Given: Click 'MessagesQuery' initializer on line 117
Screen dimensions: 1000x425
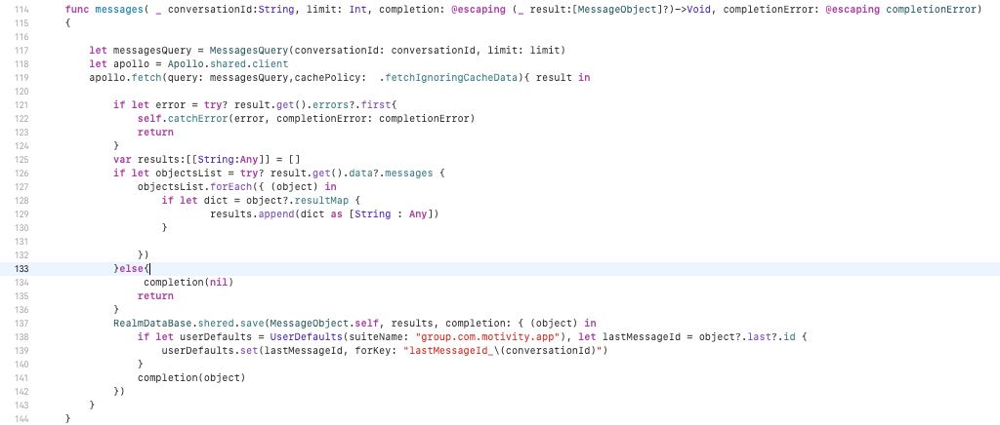Looking at the screenshot, I should [x=248, y=51].
